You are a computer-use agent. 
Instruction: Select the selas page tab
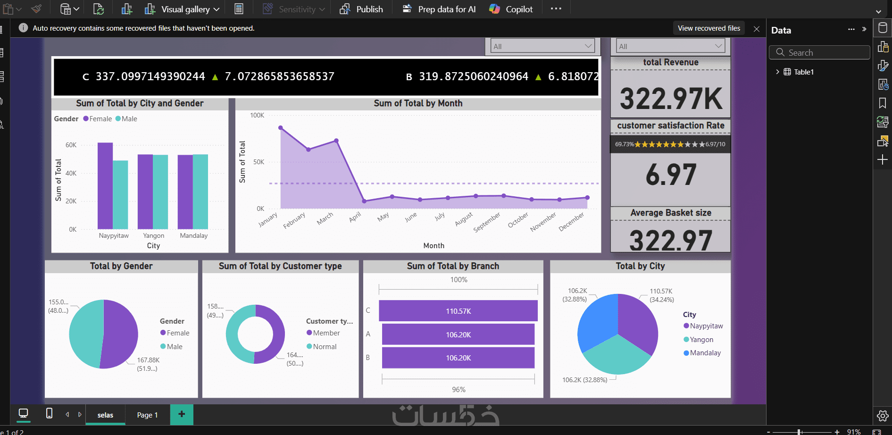(x=105, y=415)
